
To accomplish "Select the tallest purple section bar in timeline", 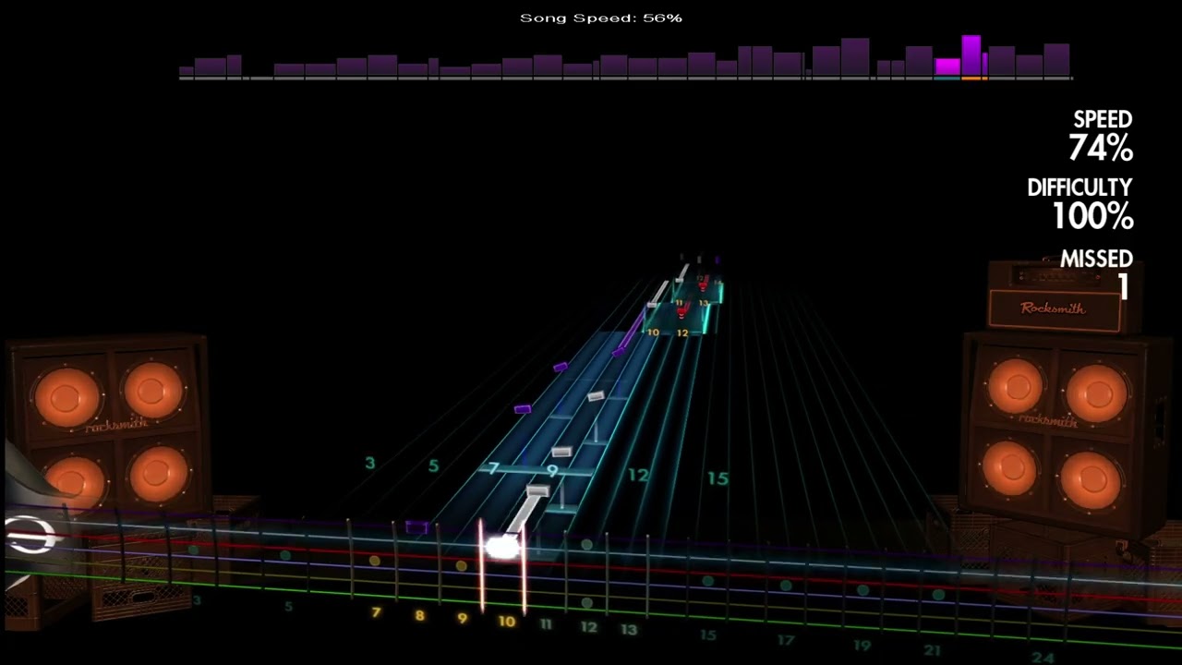I will coord(971,55).
